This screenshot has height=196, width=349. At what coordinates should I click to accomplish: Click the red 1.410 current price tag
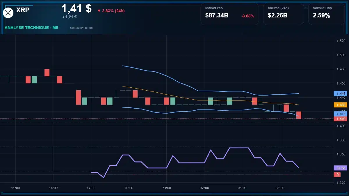click(341, 119)
